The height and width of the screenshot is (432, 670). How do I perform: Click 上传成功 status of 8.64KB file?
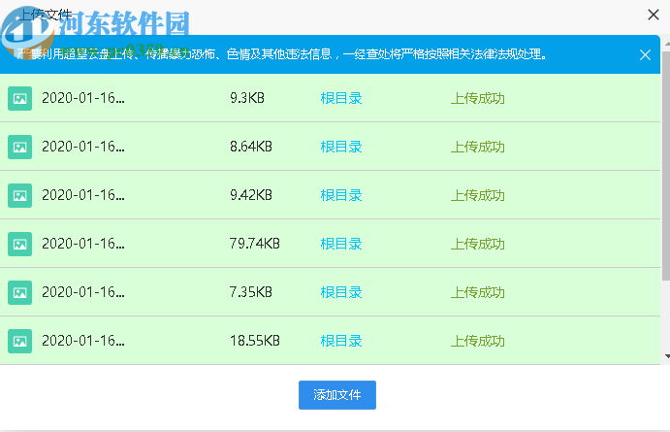point(478,147)
